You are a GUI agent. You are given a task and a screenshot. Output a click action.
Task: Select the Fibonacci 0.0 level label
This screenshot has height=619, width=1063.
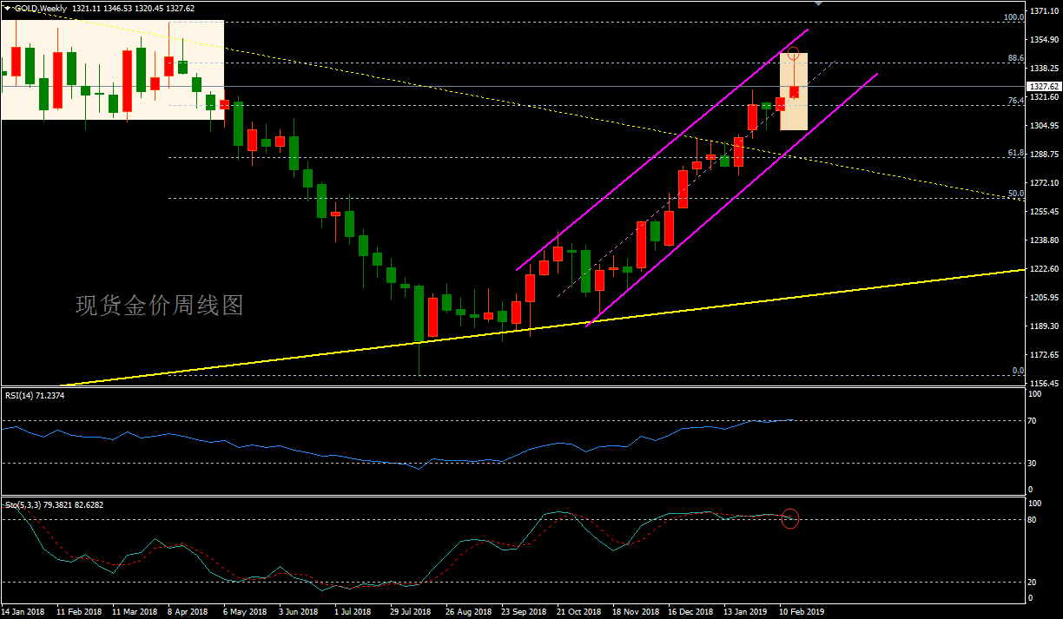coord(1019,371)
